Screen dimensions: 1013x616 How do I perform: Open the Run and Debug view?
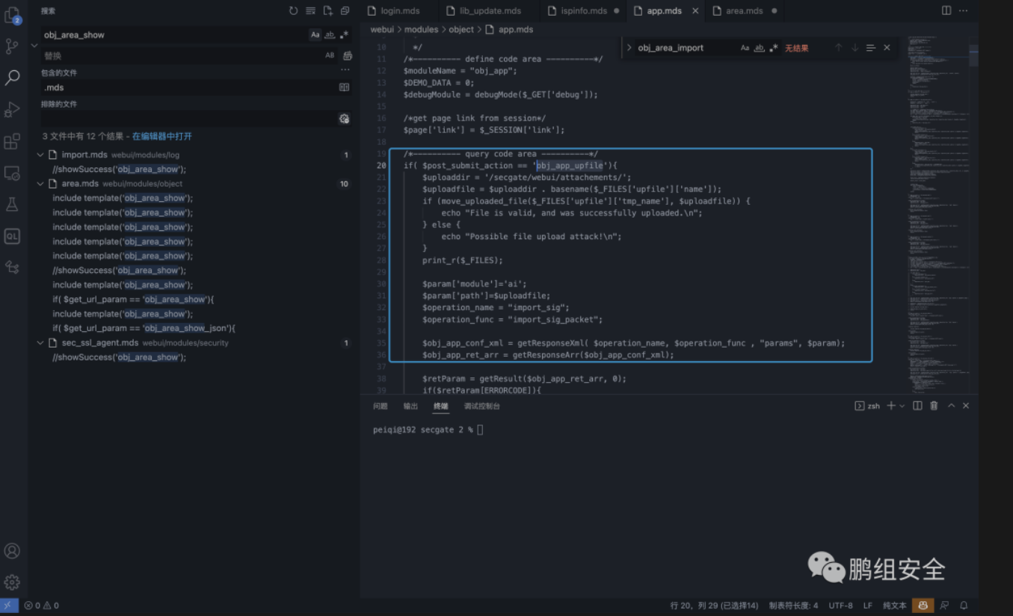[x=12, y=110]
